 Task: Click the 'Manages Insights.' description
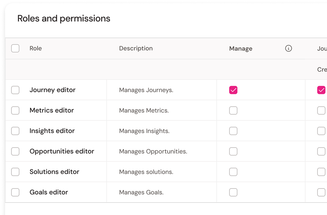tap(144, 131)
